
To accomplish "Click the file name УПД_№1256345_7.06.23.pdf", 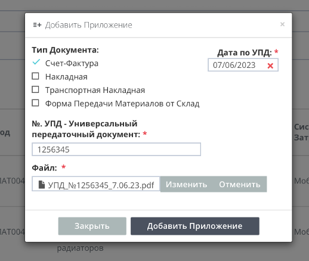I will (101, 185).
